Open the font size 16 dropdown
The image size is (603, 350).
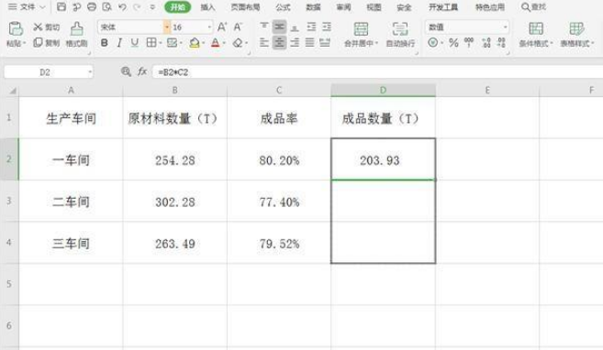coord(209,27)
